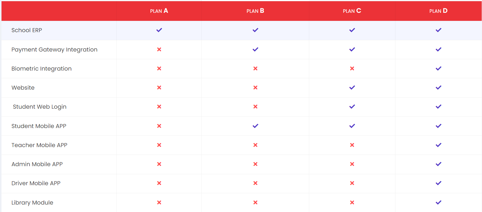Click the Payment Gateway Integration label

(54, 50)
